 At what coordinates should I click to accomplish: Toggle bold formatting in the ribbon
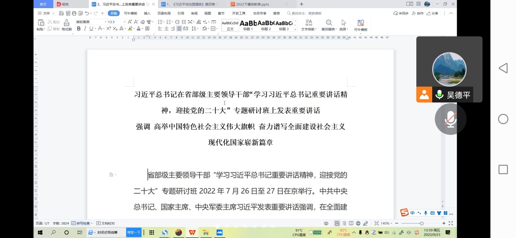[x=79, y=28]
